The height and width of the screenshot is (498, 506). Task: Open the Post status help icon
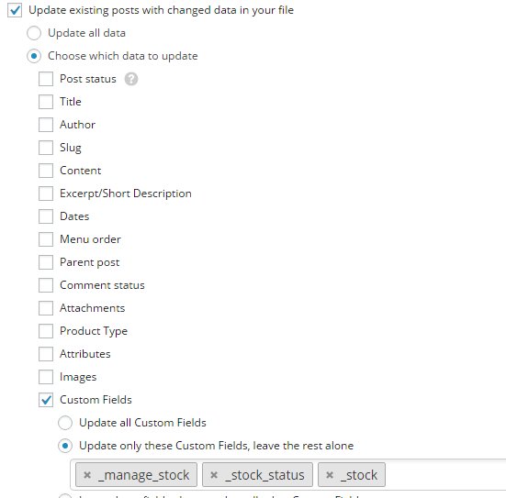[x=131, y=79]
